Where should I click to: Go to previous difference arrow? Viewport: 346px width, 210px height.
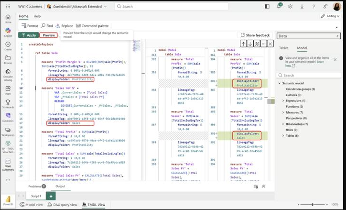tap(243, 44)
